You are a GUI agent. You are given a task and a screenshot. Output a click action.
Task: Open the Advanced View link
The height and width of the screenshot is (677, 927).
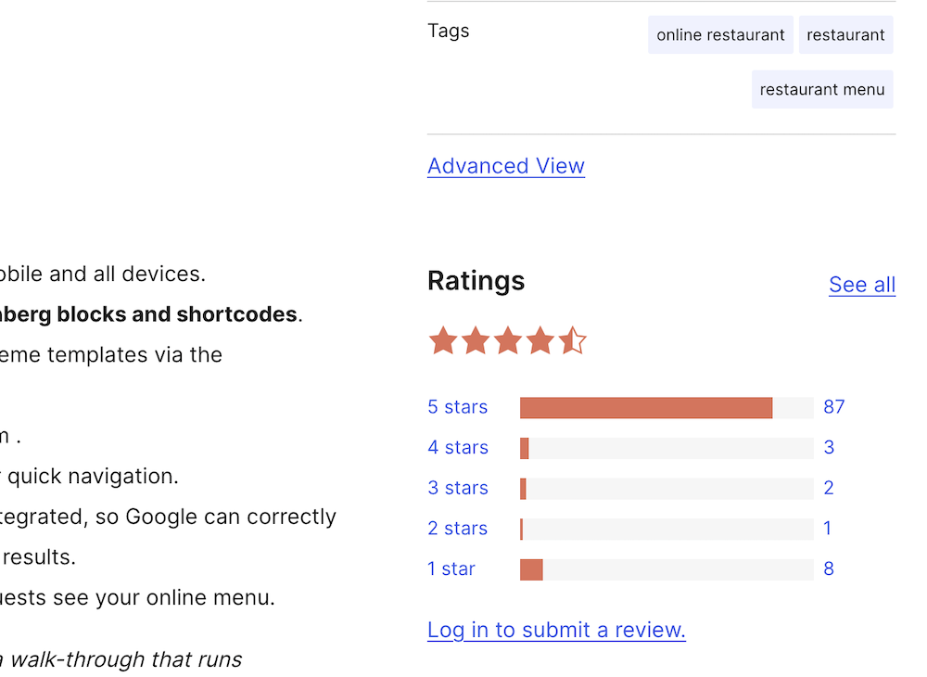[506, 166]
